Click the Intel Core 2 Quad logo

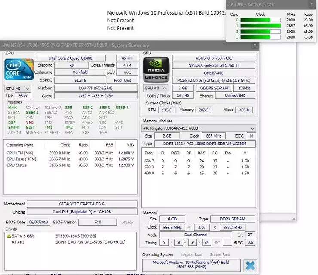tap(19, 69)
